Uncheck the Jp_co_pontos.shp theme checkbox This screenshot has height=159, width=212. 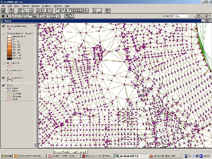[4, 26]
